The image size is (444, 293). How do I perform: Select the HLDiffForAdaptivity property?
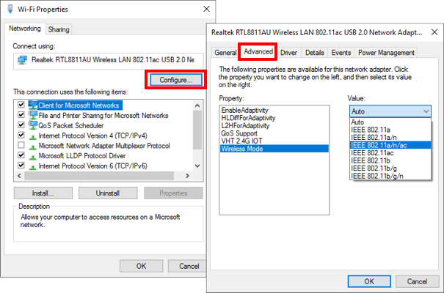(274, 118)
